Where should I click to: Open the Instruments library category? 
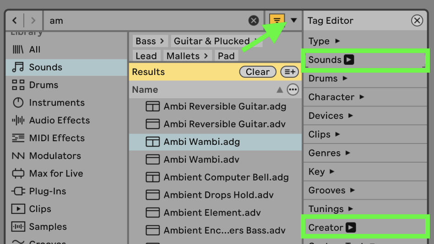56,103
